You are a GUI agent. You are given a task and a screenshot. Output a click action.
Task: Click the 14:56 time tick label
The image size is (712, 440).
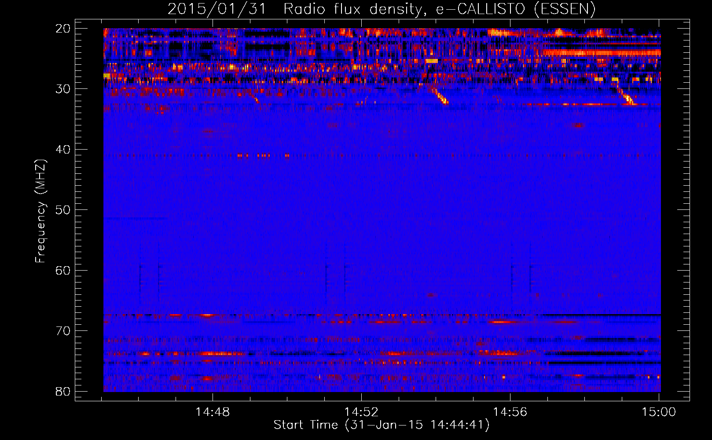point(510,412)
